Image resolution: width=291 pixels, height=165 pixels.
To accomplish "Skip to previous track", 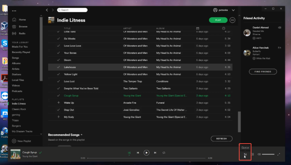I will point(138,153).
